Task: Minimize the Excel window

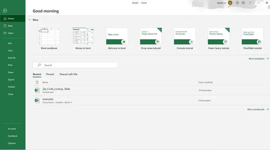Action: [x=258, y=3]
